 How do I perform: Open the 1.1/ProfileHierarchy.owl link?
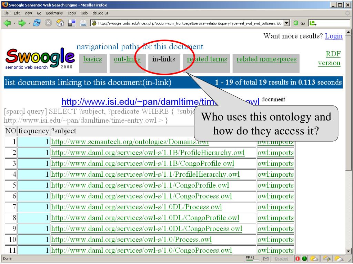[x=145, y=174]
